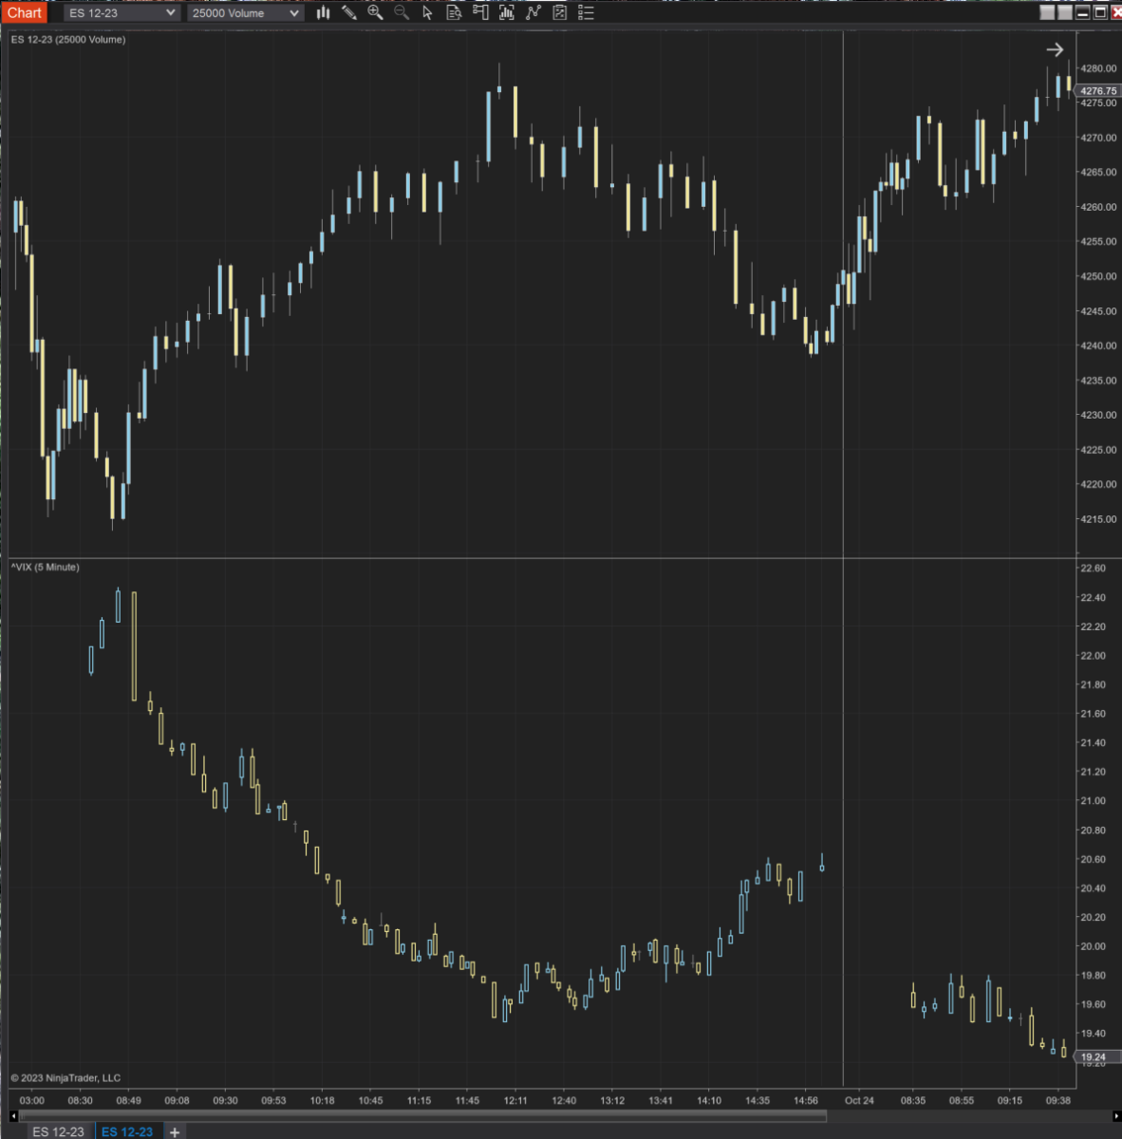Viewport: 1122px width, 1139px height.
Task: Open the 25000 Volume interval dropdown
Action: tap(245, 13)
